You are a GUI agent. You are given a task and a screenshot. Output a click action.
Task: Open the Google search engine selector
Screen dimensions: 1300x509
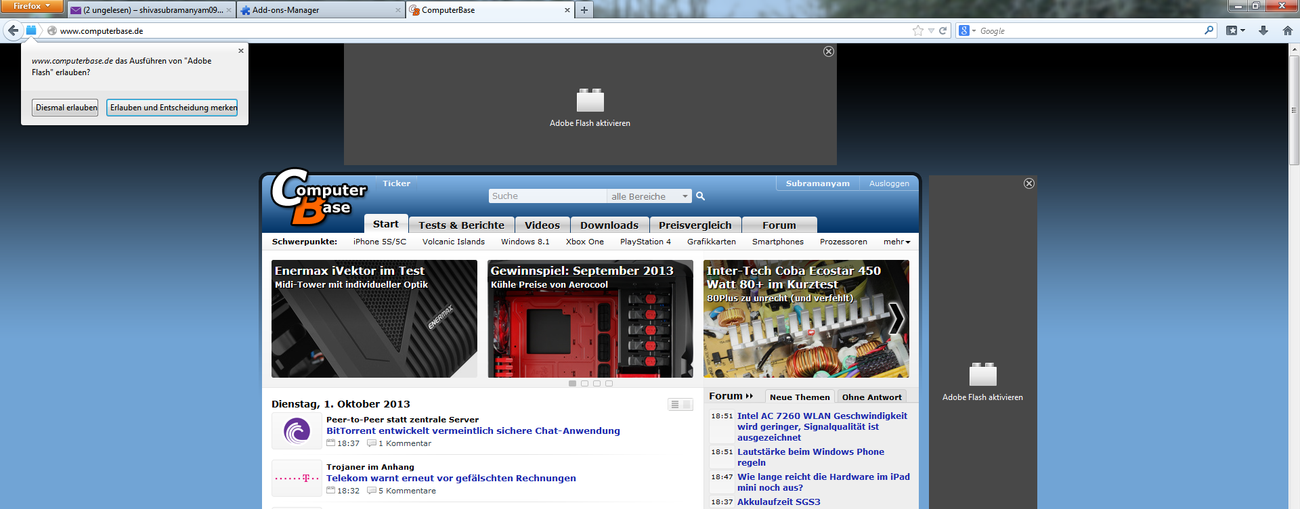pyautogui.click(x=967, y=30)
